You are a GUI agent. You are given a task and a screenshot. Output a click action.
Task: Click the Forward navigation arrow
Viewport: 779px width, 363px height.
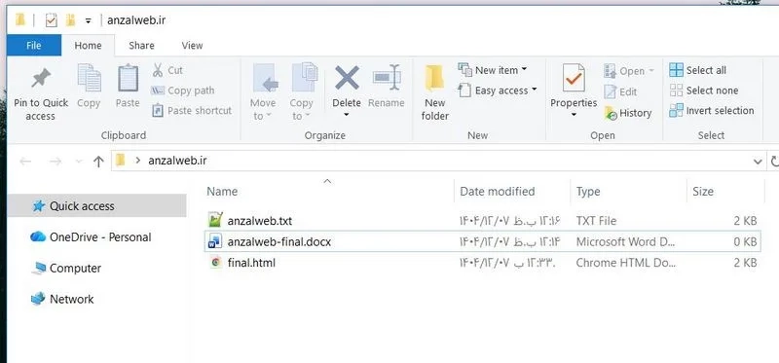pyautogui.click(x=56, y=162)
